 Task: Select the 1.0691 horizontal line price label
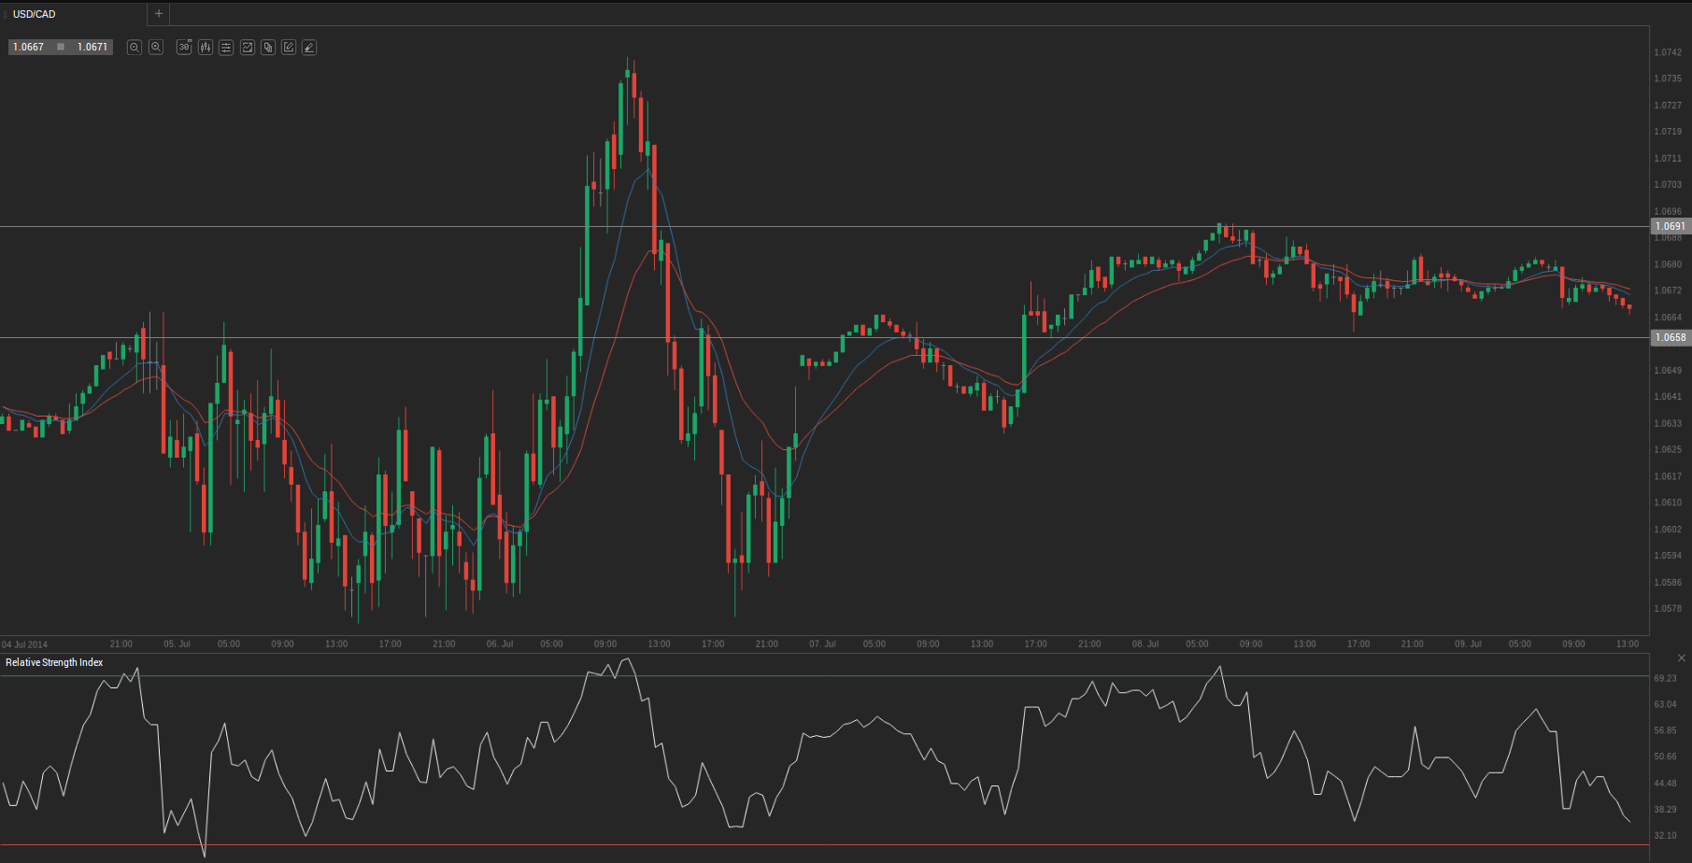1670,226
